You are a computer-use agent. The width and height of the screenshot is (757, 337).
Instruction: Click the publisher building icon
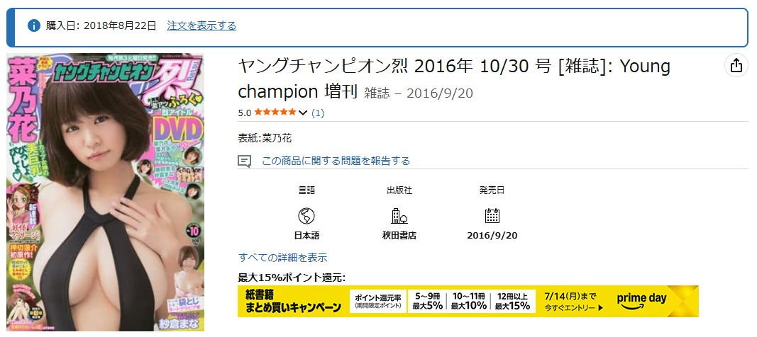(x=399, y=216)
